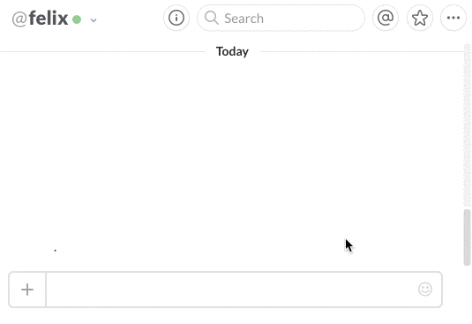
Task: Open the @felix conversation title menu
Action: pyautogui.click(x=54, y=19)
